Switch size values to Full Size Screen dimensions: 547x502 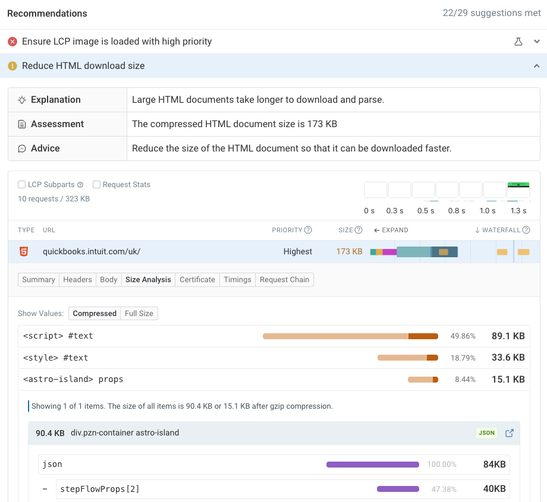(x=139, y=313)
